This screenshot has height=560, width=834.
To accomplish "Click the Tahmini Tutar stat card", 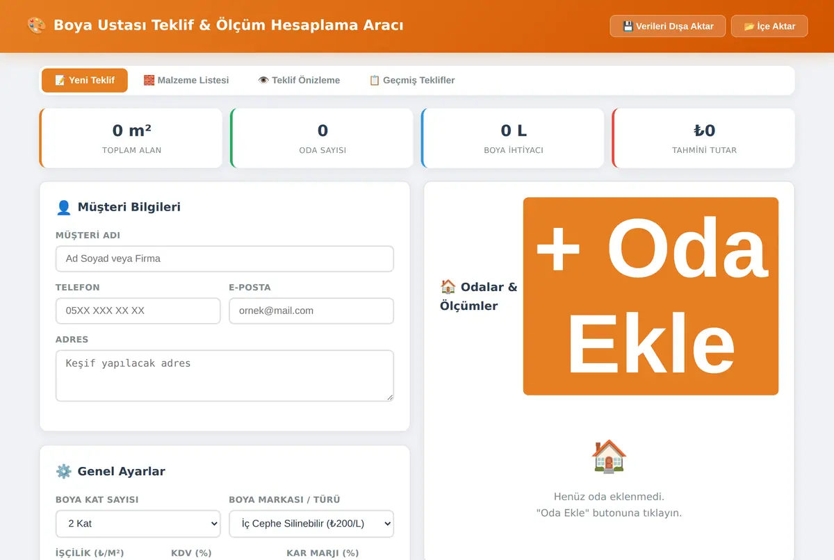I will pos(703,138).
